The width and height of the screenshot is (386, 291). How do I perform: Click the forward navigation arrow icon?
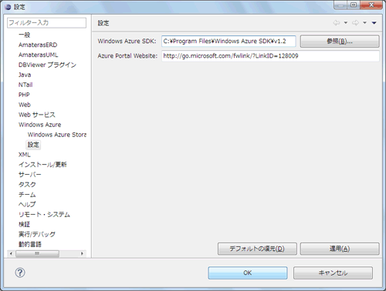point(355,23)
